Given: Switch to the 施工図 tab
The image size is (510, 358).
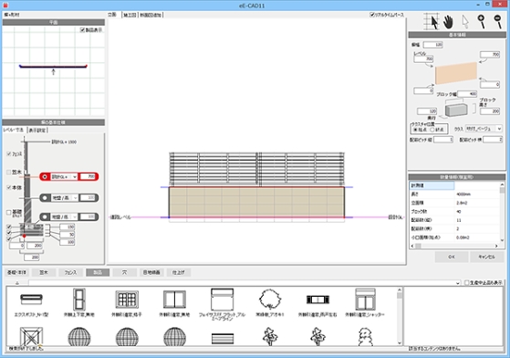Looking at the screenshot, I should 130,15.
